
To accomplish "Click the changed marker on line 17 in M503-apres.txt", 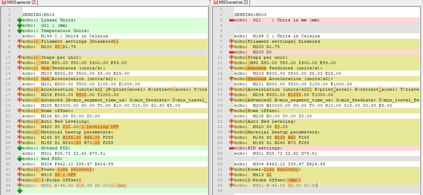I will click(x=19, y=95).
